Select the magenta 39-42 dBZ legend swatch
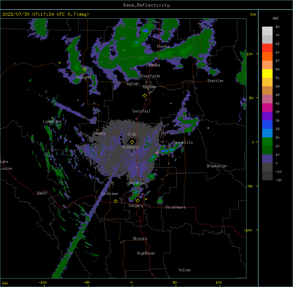This screenshot has height=287, width=293. point(267,107)
